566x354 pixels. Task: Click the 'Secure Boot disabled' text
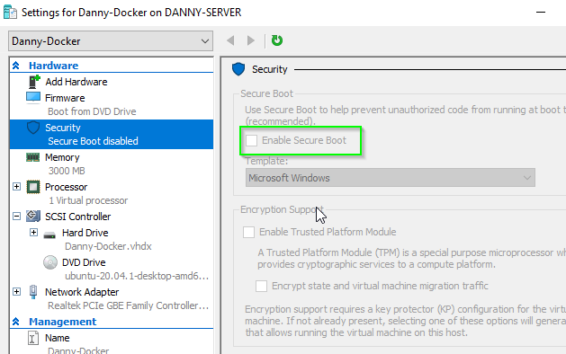[x=93, y=141]
